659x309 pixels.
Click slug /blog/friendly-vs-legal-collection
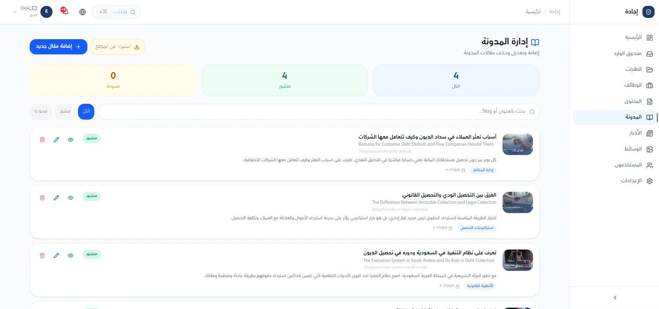pyautogui.click(x=400, y=209)
